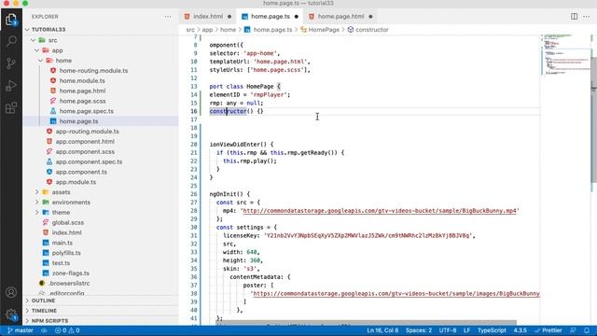Collapse the TUTORIAL33 root folder
The width and height of the screenshot is (597, 336).
(x=27, y=29)
